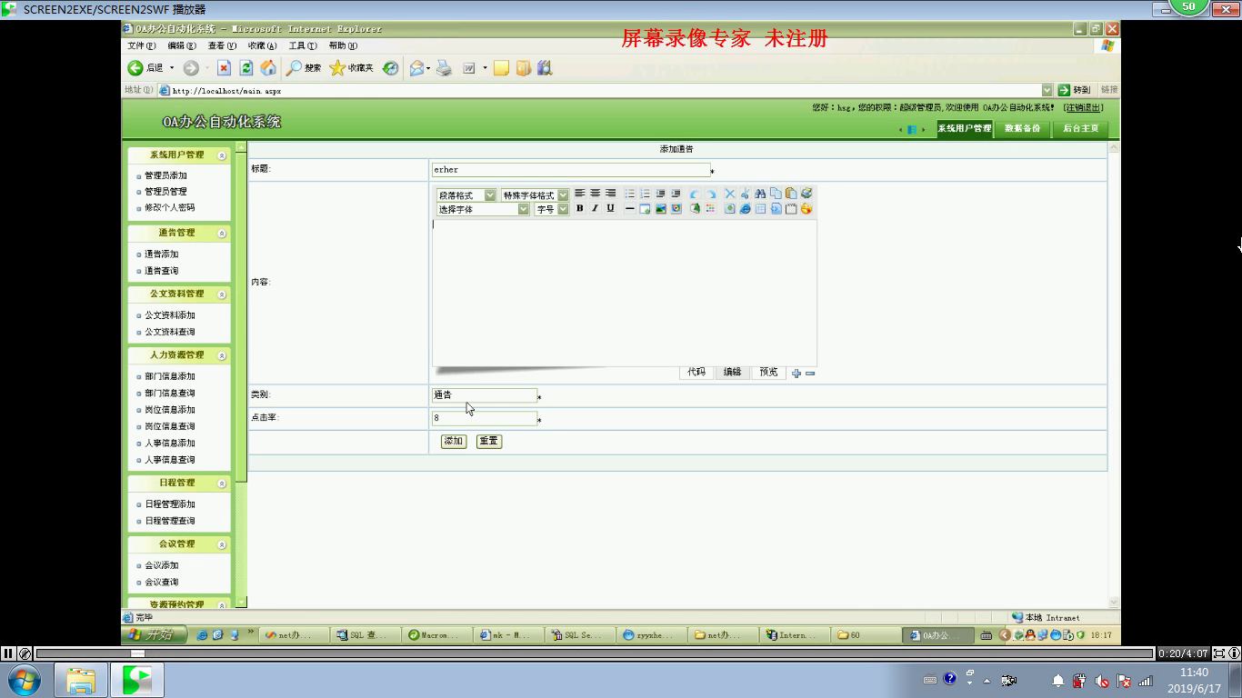
Task: Collapse the 通告管理 sidebar section
Action: 222,234
